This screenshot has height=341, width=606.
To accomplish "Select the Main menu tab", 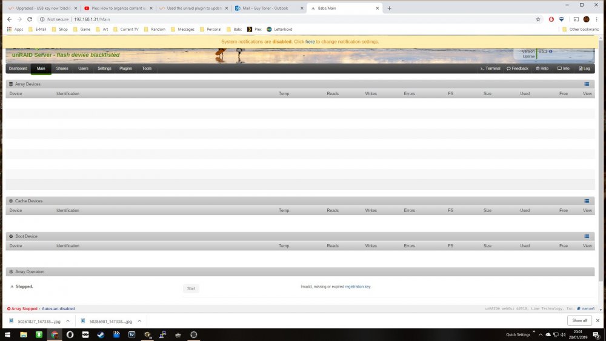I will [x=41, y=68].
